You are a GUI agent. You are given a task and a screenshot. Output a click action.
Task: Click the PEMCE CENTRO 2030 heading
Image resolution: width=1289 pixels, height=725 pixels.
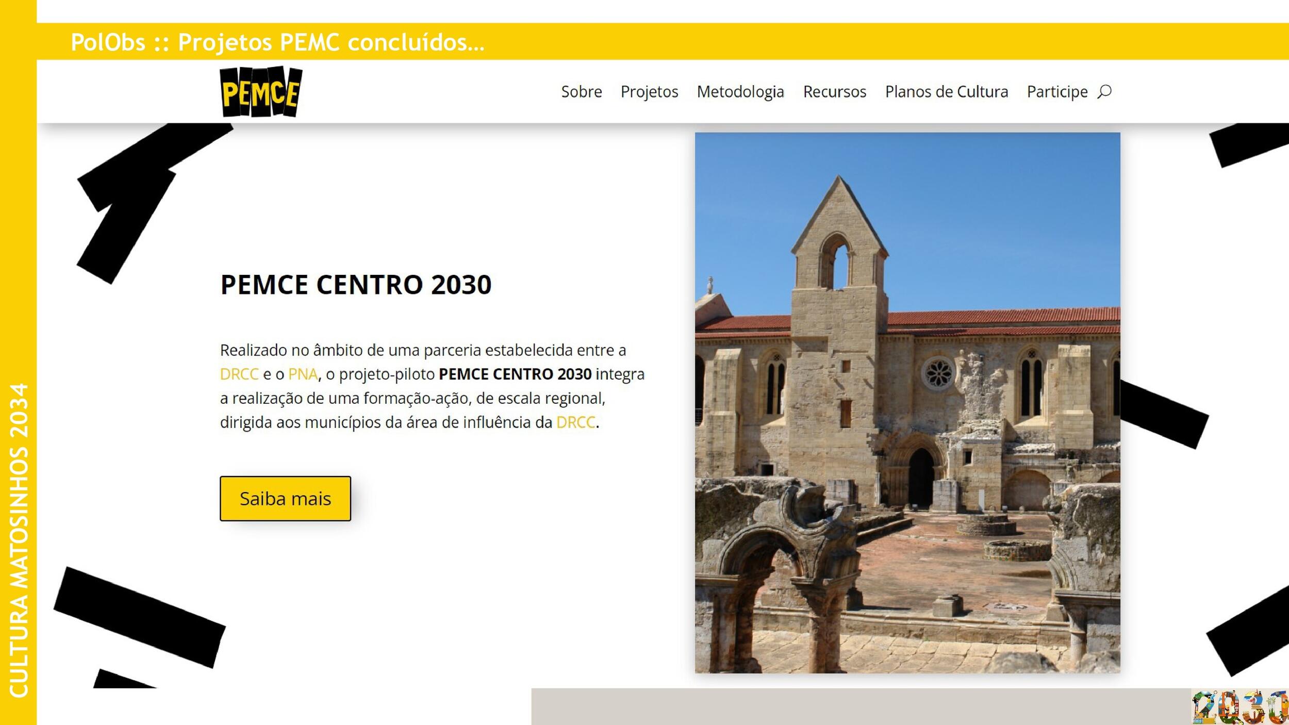pyautogui.click(x=356, y=285)
